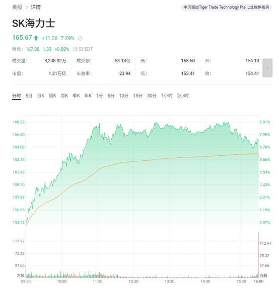Show the 年K chart
279x288 pixels.
click(88, 95)
